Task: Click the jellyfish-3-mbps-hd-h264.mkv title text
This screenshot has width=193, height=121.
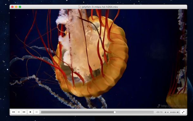Action: (x=100, y=7)
